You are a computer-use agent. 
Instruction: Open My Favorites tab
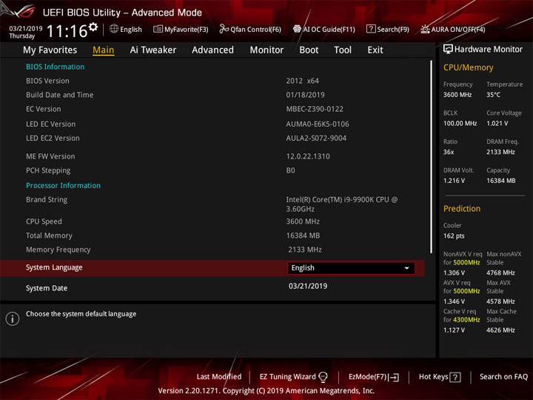pyautogui.click(x=50, y=50)
